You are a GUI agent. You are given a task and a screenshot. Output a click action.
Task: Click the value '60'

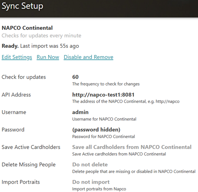(x=75, y=77)
